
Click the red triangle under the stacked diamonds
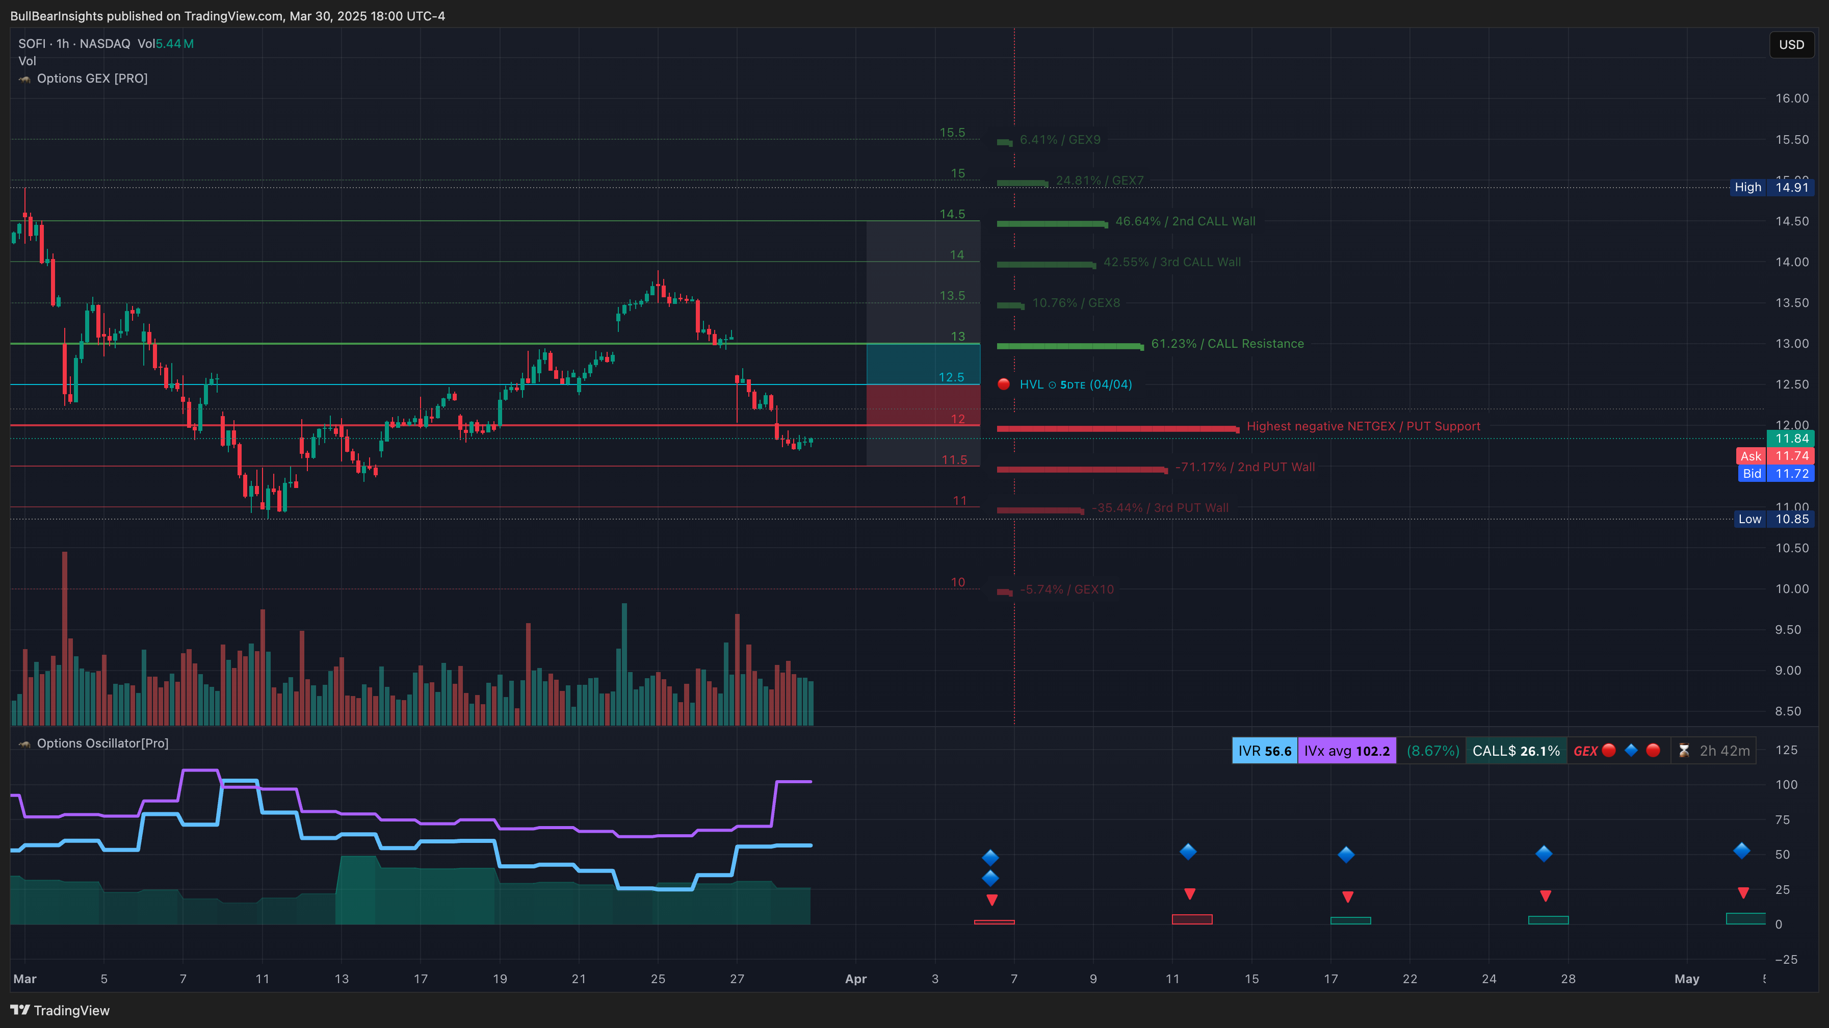click(x=992, y=900)
